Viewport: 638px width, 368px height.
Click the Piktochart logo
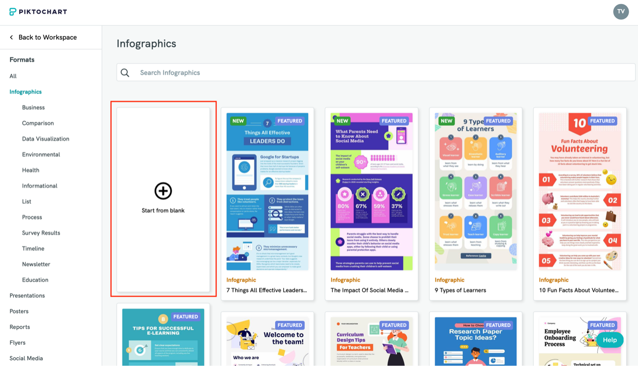click(38, 12)
